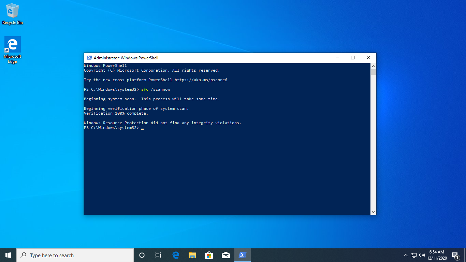The width and height of the screenshot is (466, 262).
Task: Click the Cortana circle icon
Action: coord(142,255)
